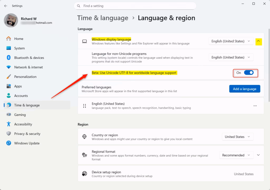Click the Network wifi icon
270x190 pixels.
(8, 67)
